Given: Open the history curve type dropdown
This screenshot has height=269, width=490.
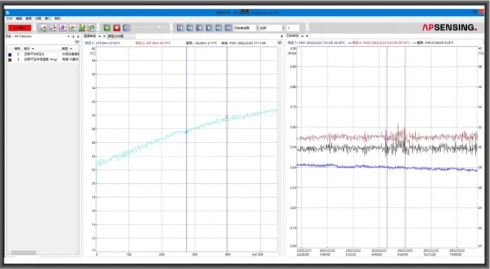Looking at the screenshot, I should (x=257, y=28).
